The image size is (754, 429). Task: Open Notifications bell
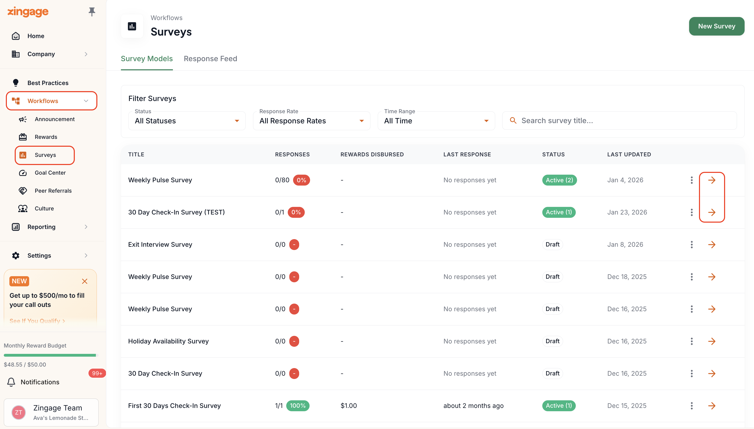[11, 382]
